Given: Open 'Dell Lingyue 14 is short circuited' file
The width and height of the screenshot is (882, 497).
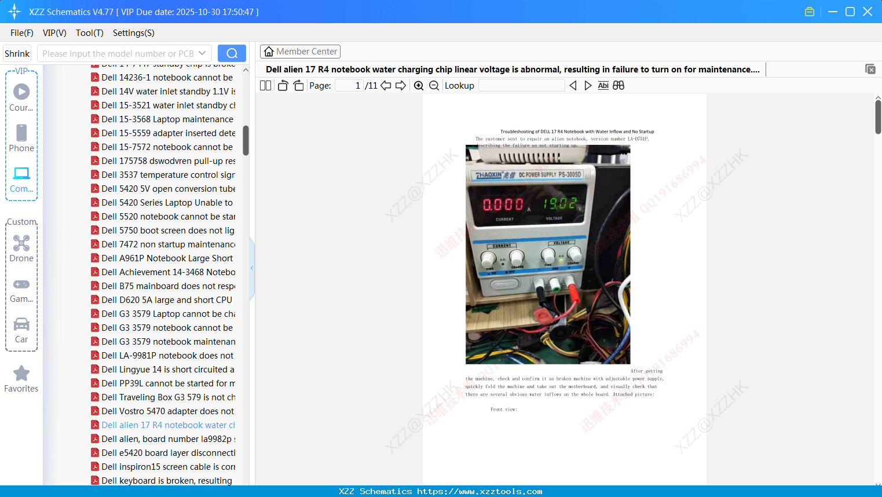Looking at the screenshot, I should tap(163, 370).
